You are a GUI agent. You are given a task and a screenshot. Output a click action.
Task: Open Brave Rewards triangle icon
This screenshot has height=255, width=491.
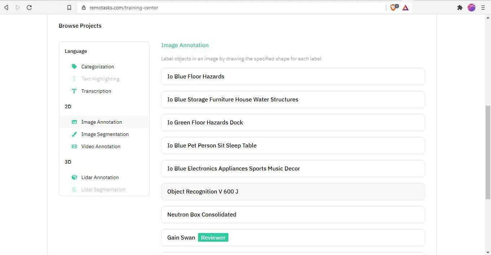(405, 8)
